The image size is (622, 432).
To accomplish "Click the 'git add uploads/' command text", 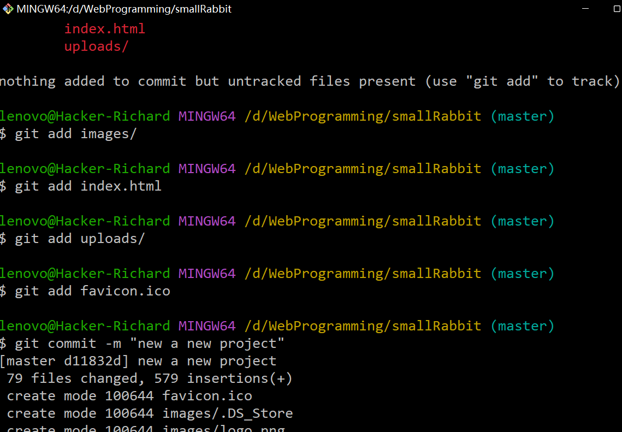I will [x=79, y=238].
